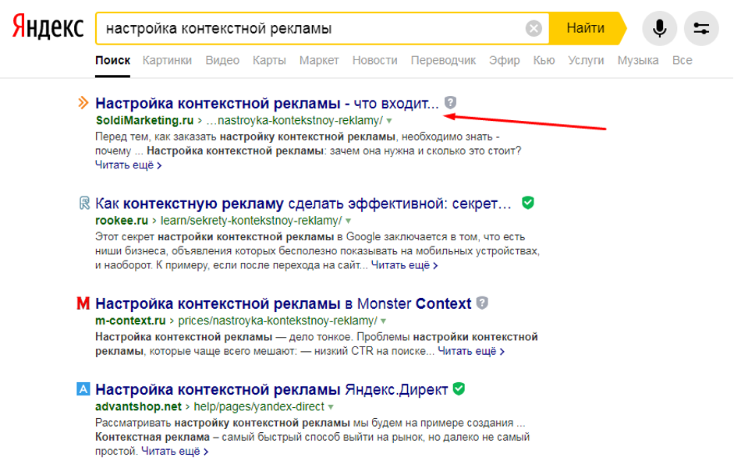Expand dropdown arrow after rookee.ru URL
Screen dimensions: 734x468
point(348,221)
